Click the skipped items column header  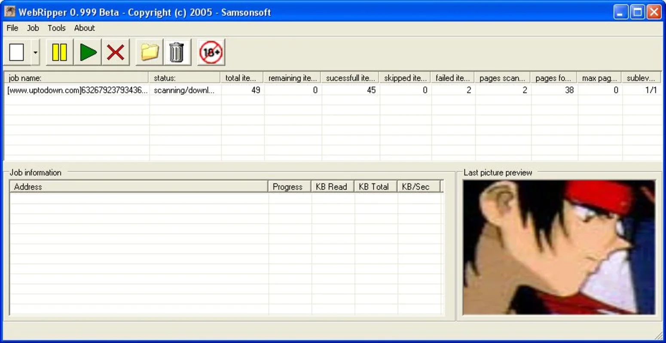405,78
